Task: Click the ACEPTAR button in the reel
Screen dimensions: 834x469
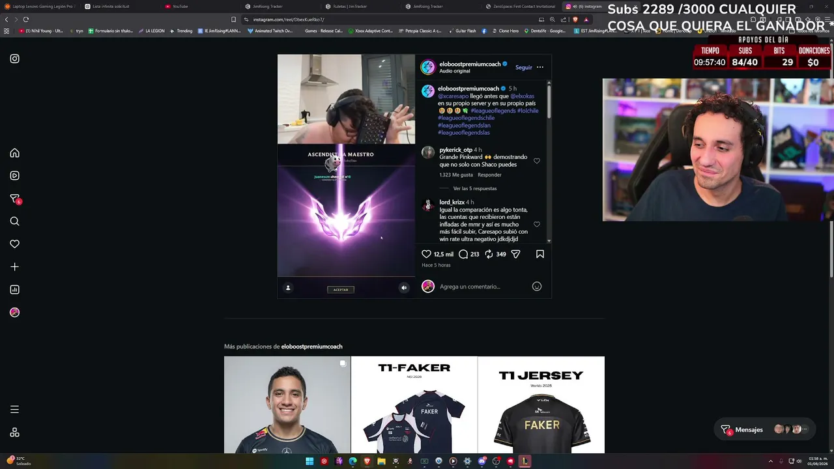Action: pyautogui.click(x=341, y=289)
